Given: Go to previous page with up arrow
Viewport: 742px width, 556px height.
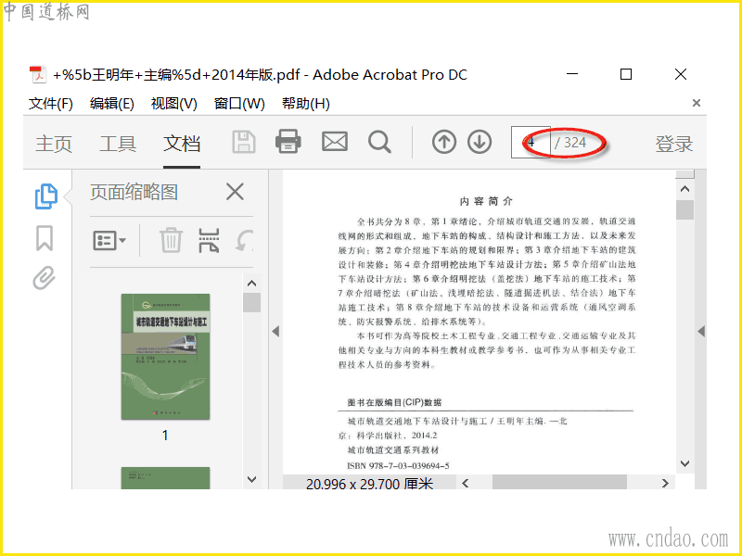Looking at the screenshot, I should (444, 142).
